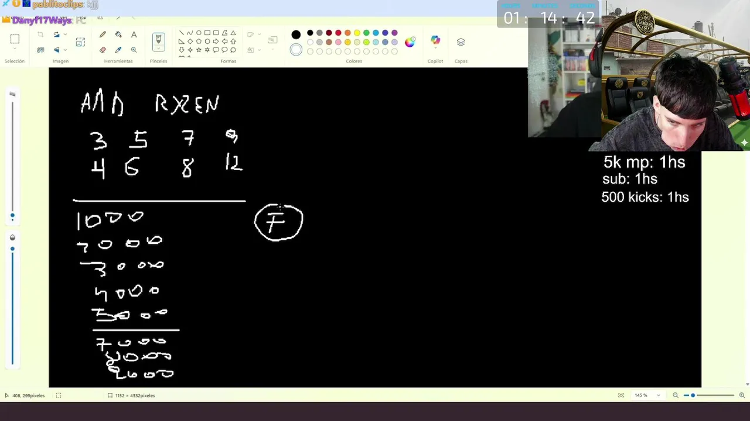Toggle the Capas layers panel
The image size is (750, 421).
tap(461, 42)
